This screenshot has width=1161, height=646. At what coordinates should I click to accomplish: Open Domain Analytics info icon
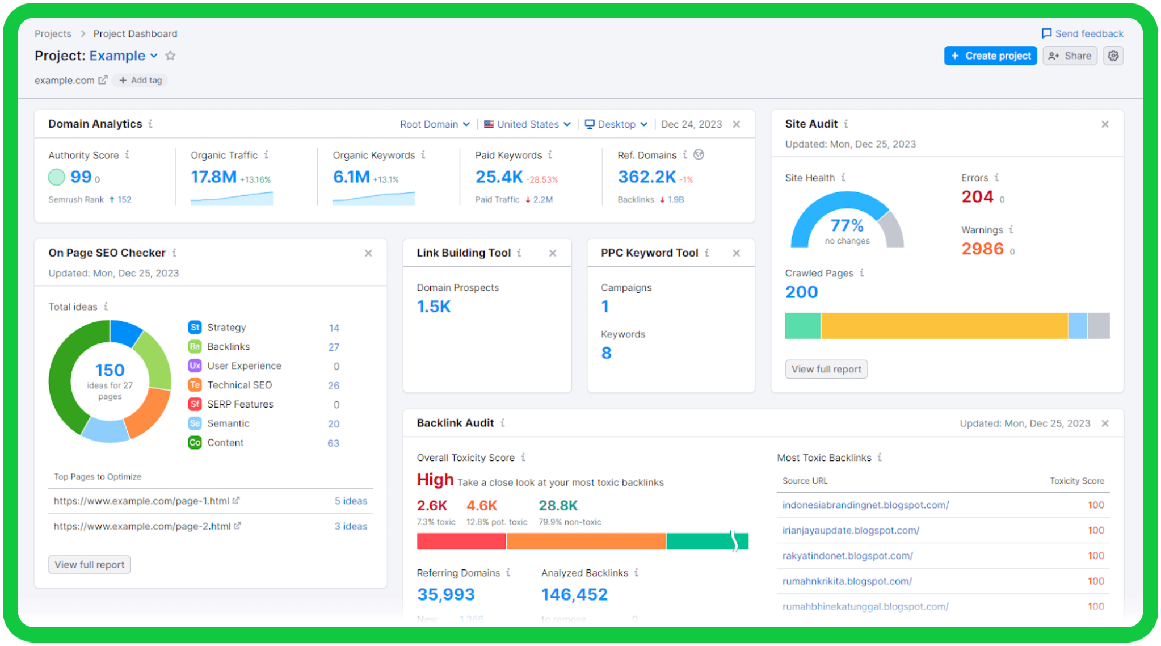[150, 124]
